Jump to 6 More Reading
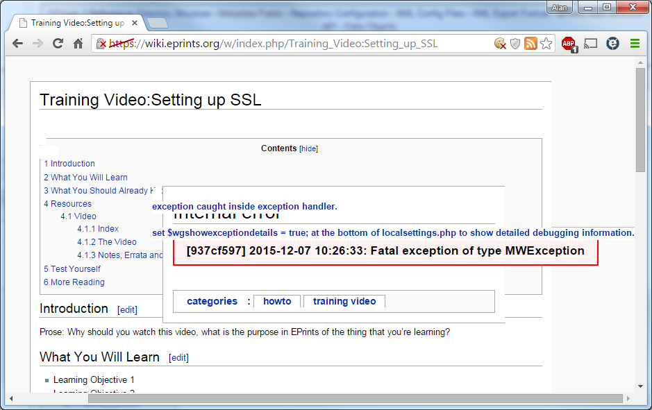The height and width of the screenshot is (410, 652). tap(74, 282)
